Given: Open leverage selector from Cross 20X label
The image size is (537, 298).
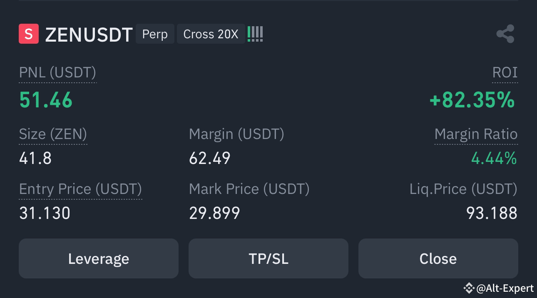Looking at the screenshot, I should click(211, 34).
